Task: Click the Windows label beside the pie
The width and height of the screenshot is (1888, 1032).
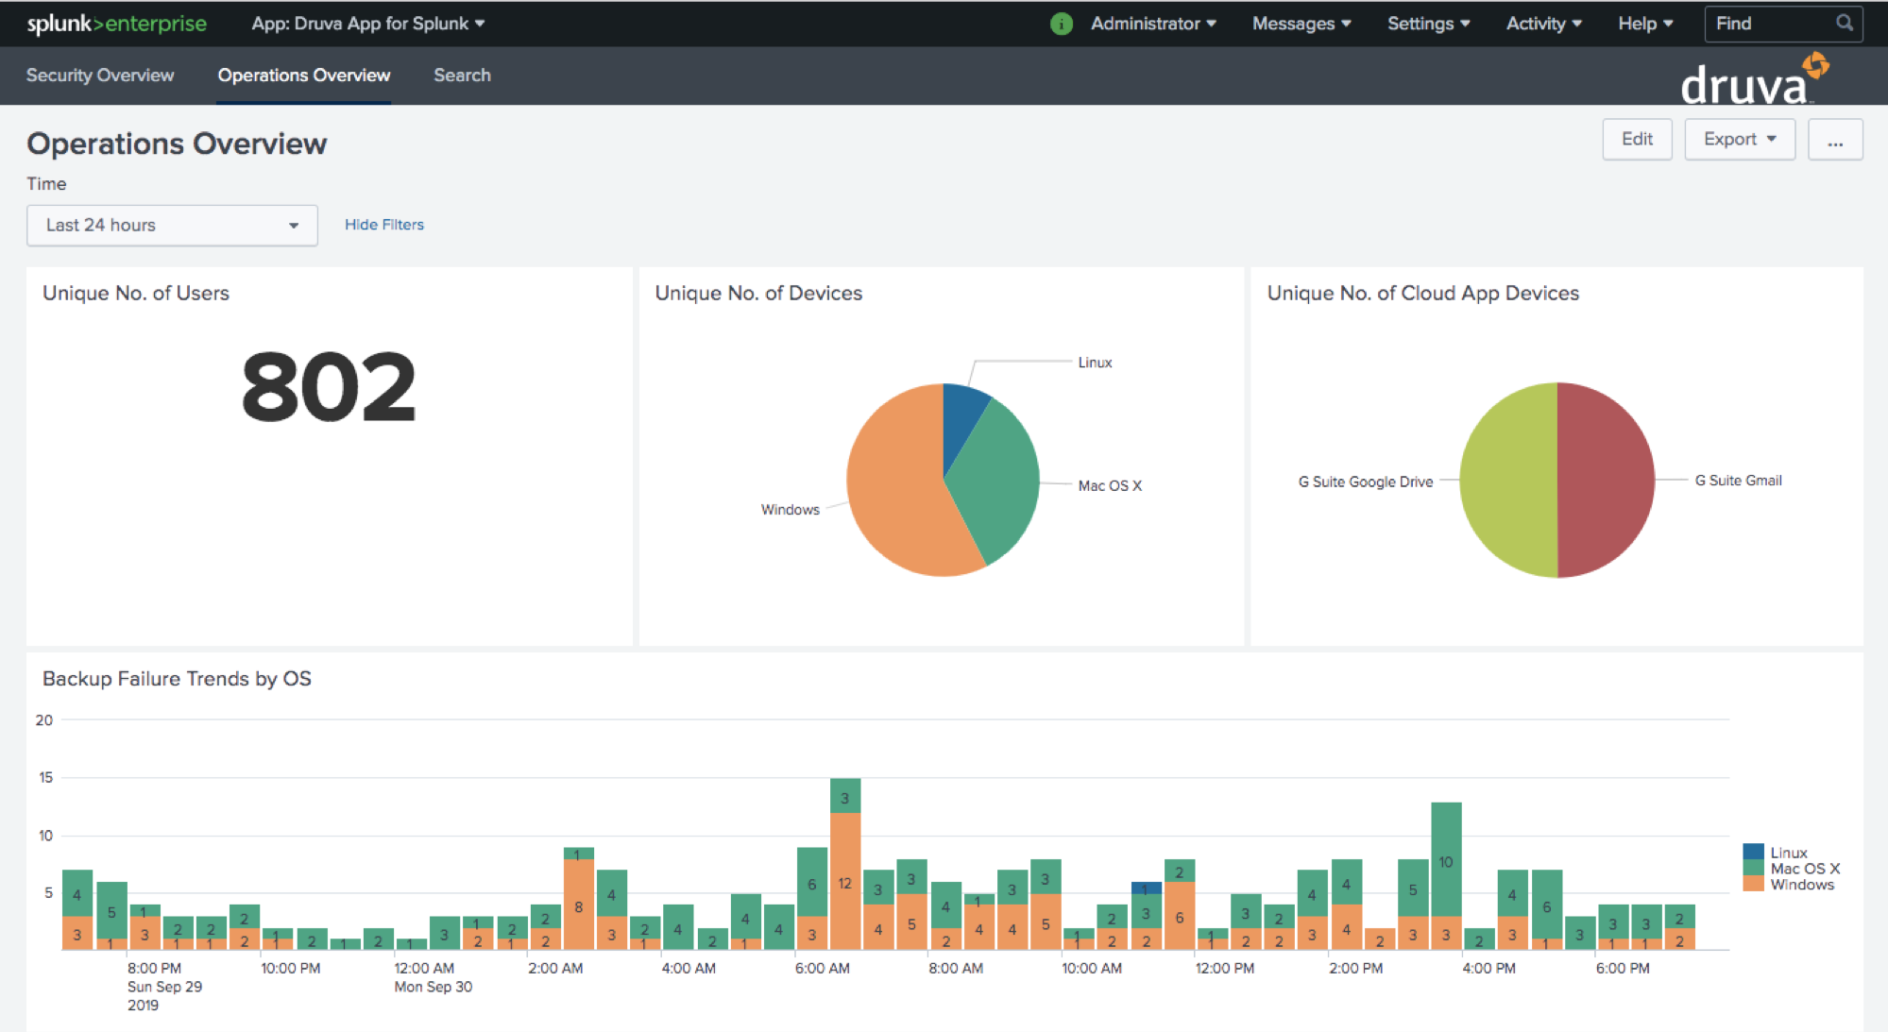Action: click(x=791, y=510)
